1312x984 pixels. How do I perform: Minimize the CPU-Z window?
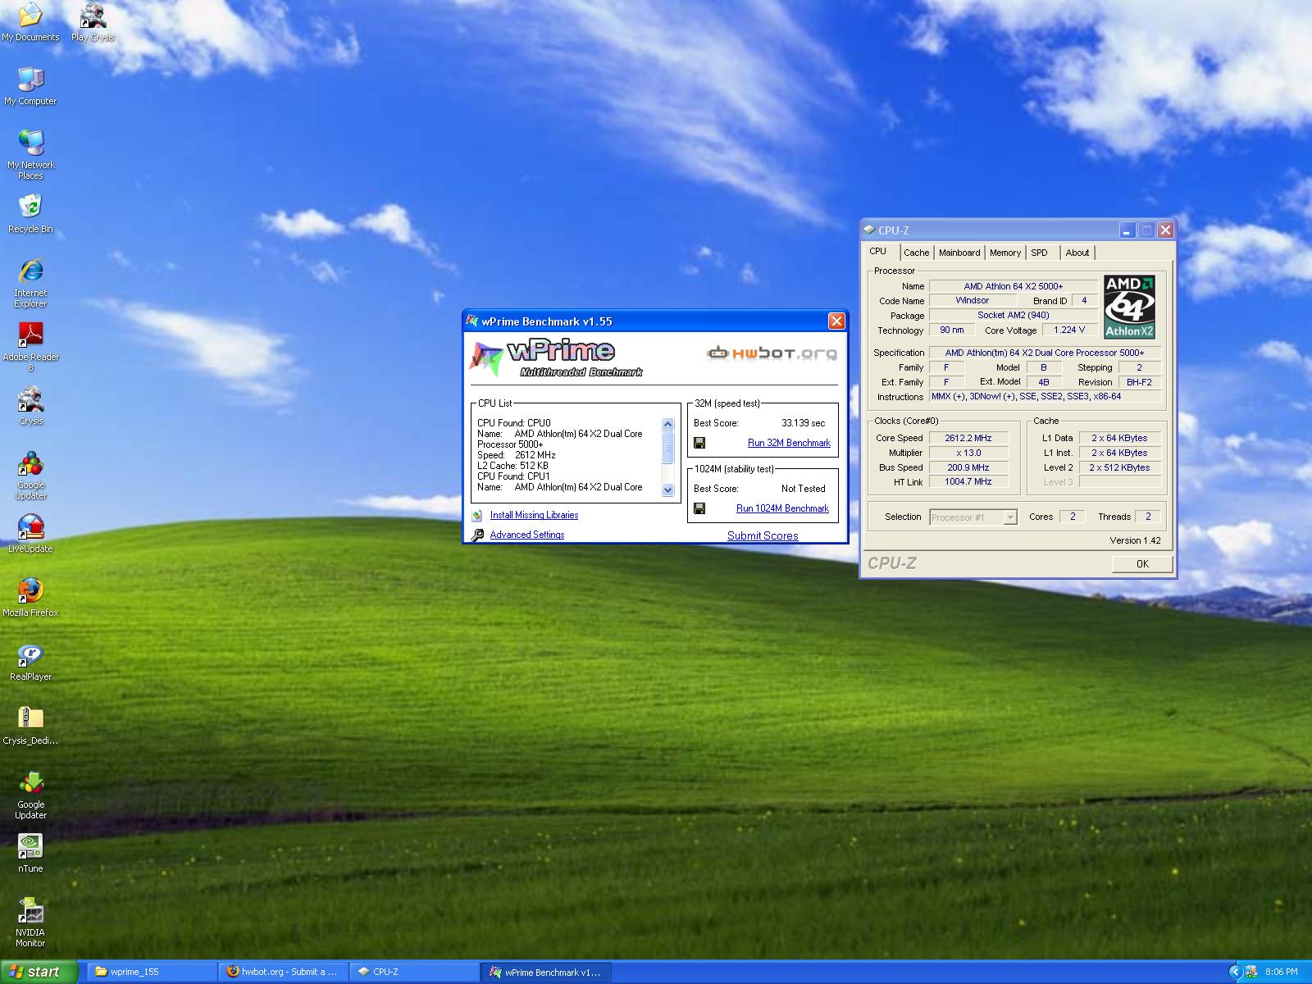(1128, 230)
